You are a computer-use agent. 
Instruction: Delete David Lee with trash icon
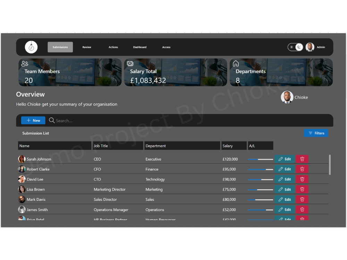(x=302, y=179)
